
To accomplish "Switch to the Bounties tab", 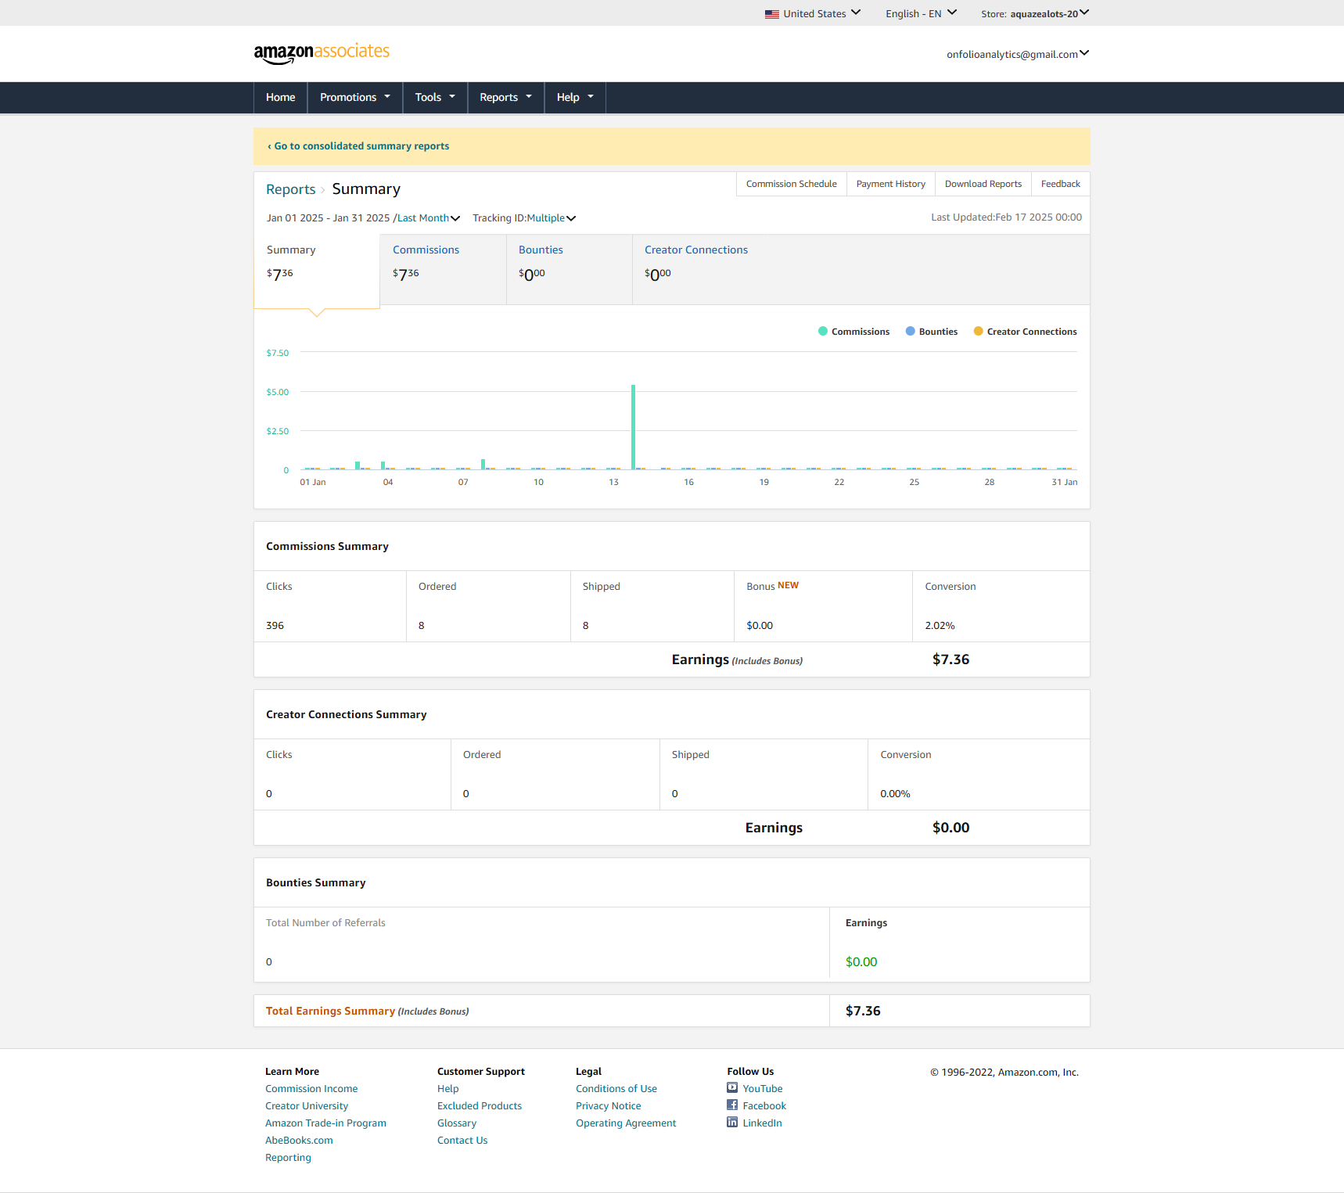I will click(569, 269).
